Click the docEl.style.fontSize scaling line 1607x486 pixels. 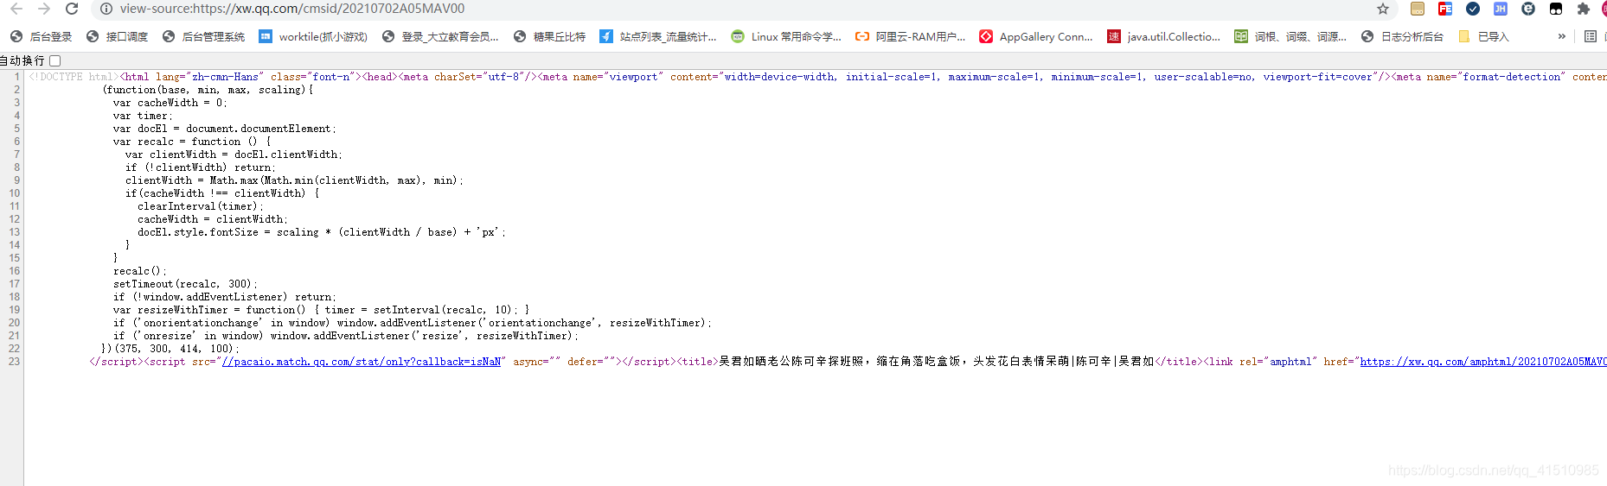[x=322, y=232]
